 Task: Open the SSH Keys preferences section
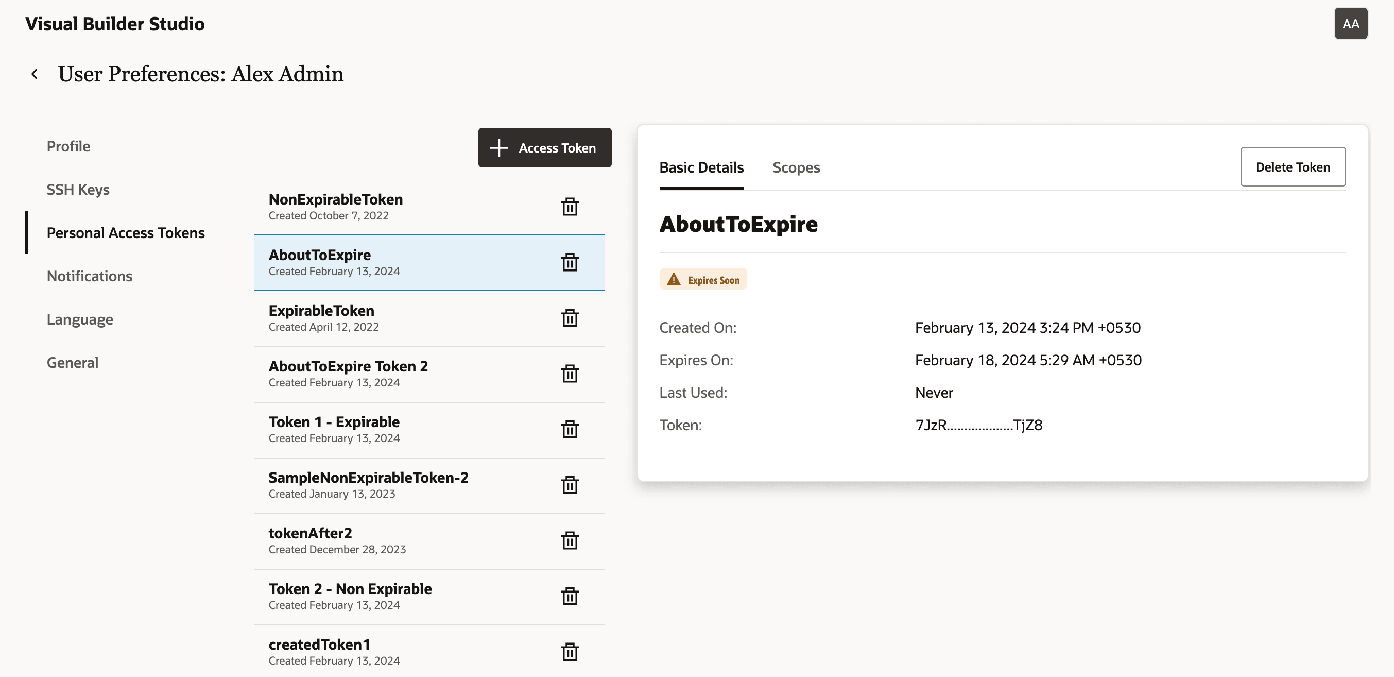[78, 190]
